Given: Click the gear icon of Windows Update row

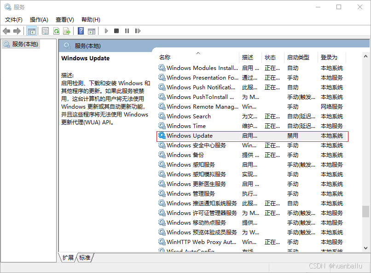Looking at the screenshot, I should (162, 135).
